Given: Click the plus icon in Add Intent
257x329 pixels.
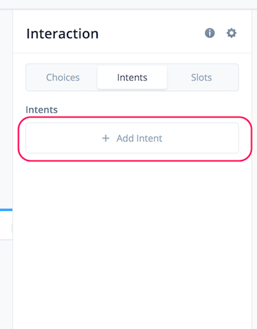Looking at the screenshot, I should tap(105, 138).
